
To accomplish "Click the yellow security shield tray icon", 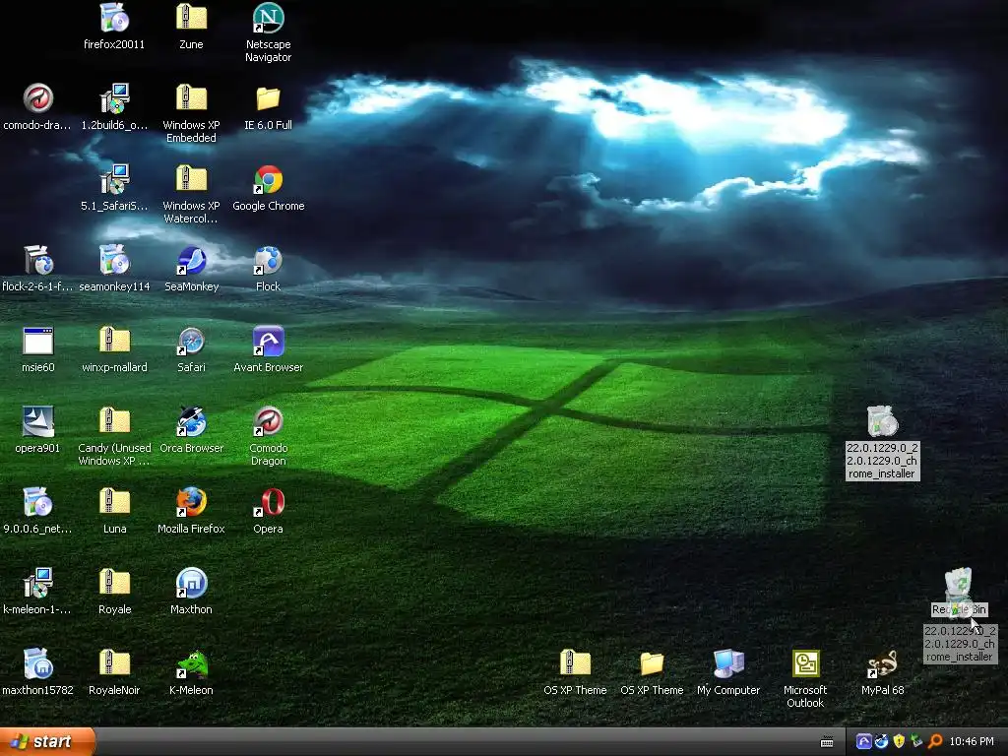I will coord(899,742).
